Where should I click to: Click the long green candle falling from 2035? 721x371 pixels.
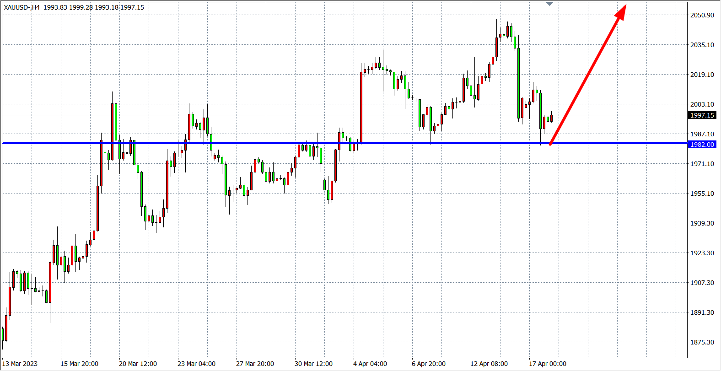(518, 82)
